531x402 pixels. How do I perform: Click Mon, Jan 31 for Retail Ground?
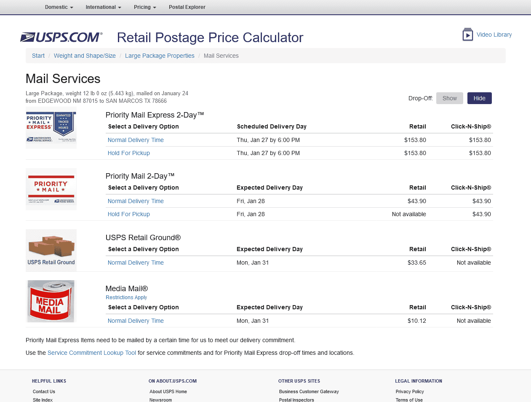coord(253,263)
